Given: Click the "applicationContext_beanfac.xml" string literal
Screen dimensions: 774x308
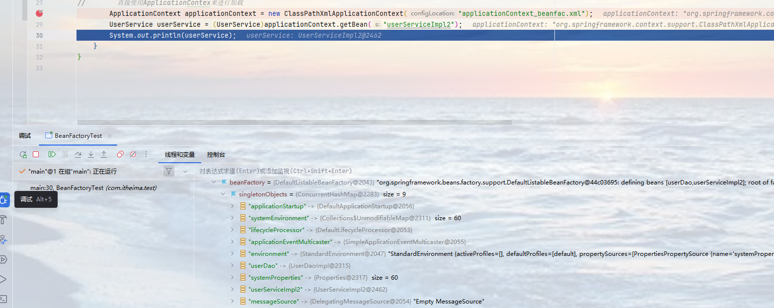Looking at the screenshot, I should (522, 13).
